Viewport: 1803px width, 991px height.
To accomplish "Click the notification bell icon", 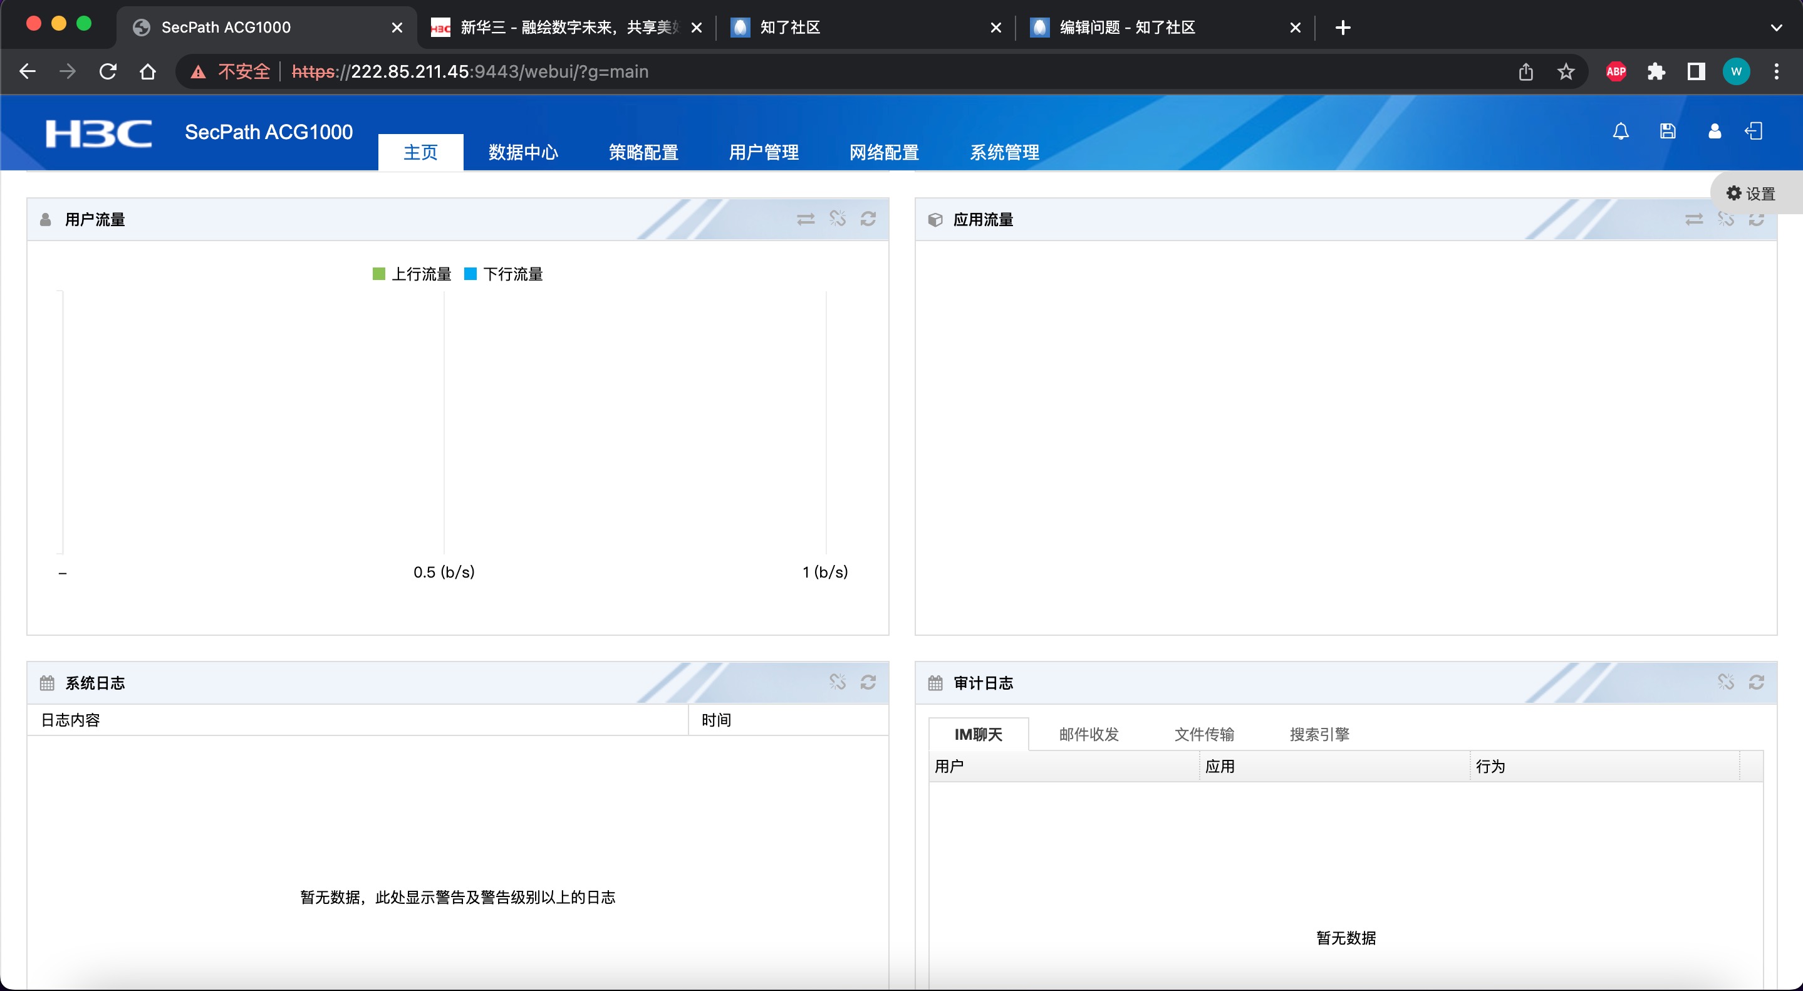I will pyautogui.click(x=1620, y=132).
